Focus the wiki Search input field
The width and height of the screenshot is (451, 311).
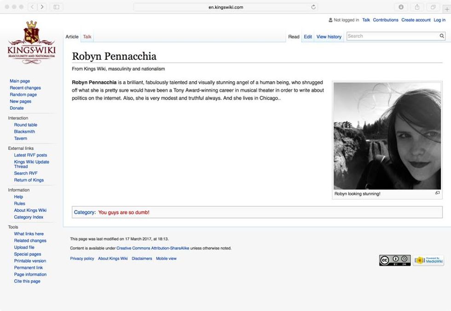click(x=391, y=36)
